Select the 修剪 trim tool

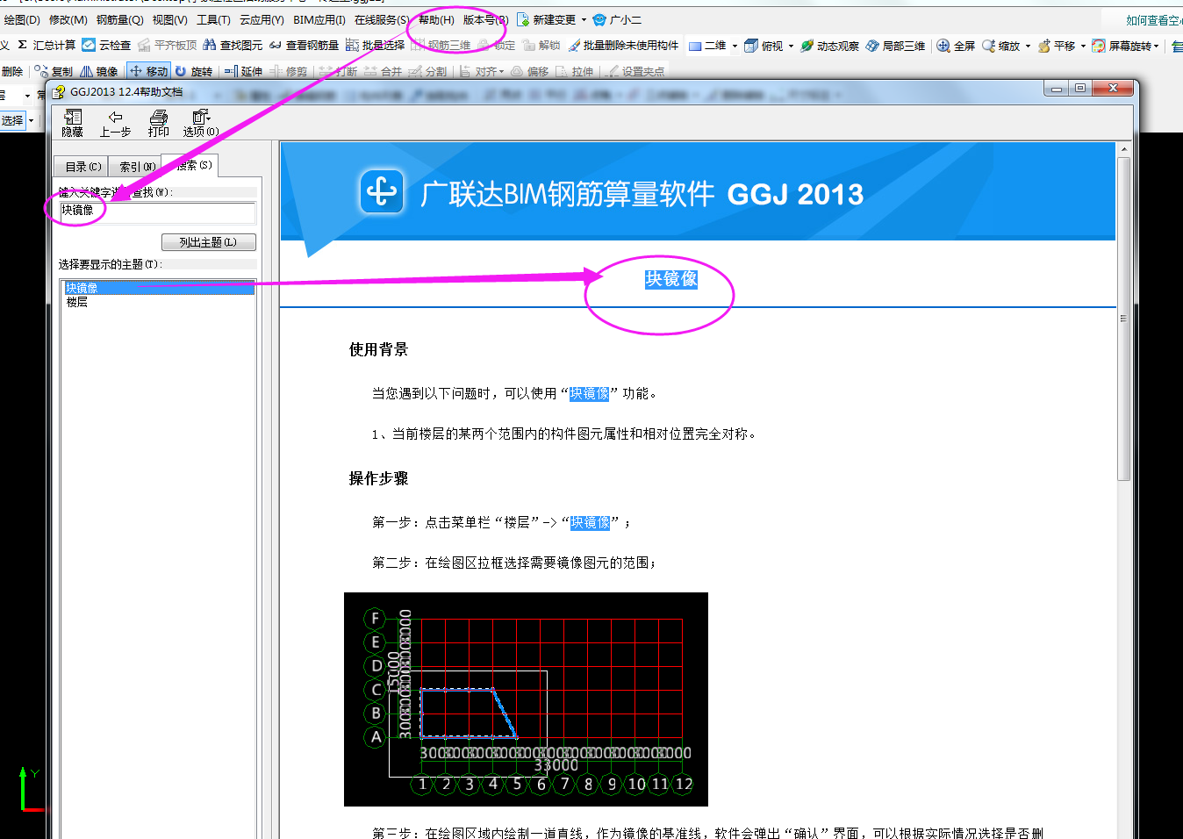tap(289, 71)
